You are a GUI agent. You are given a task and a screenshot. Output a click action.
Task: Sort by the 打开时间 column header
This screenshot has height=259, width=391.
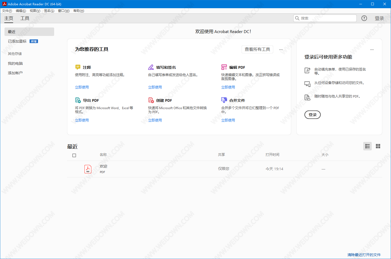click(x=272, y=155)
